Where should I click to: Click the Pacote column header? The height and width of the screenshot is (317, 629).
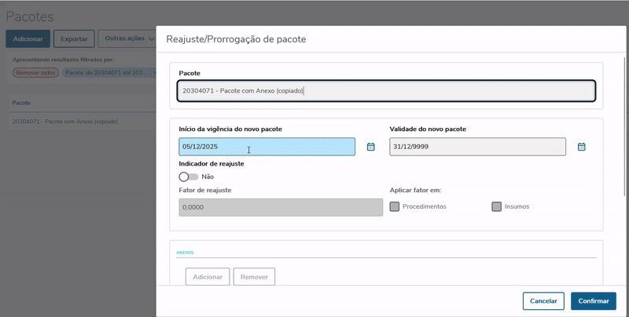point(21,103)
